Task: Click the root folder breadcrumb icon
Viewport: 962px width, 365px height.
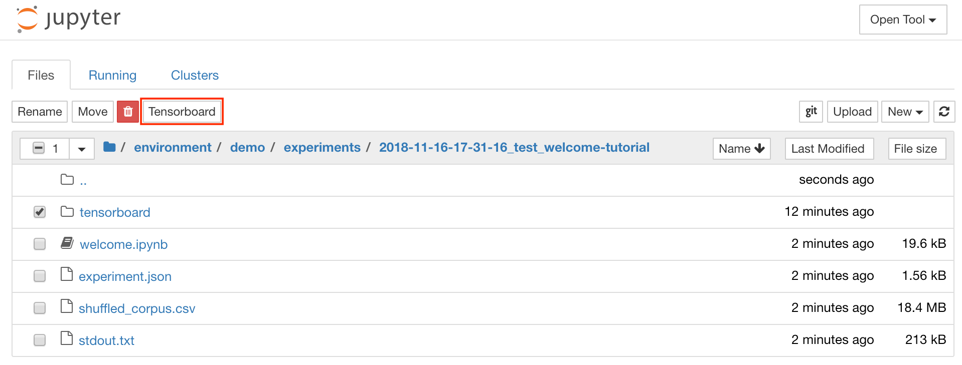Action: coord(109,147)
